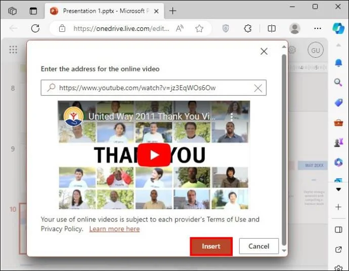Click the online video address field
349x271 pixels.
[x=153, y=88]
